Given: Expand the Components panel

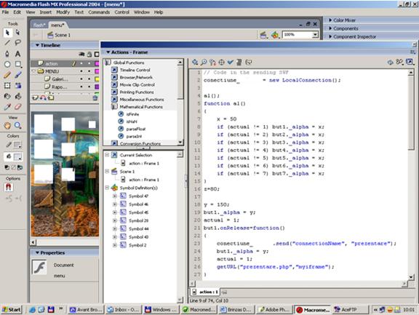Looking at the screenshot, I should [x=330, y=28].
